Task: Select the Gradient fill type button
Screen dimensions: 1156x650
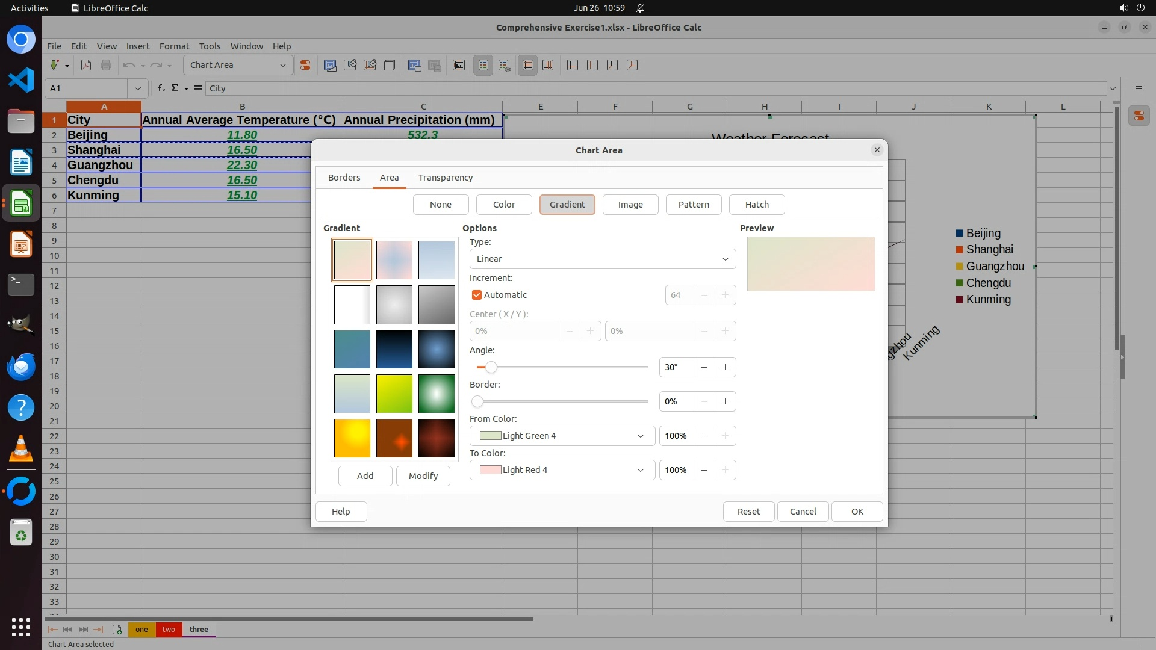Action: click(x=567, y=205)
